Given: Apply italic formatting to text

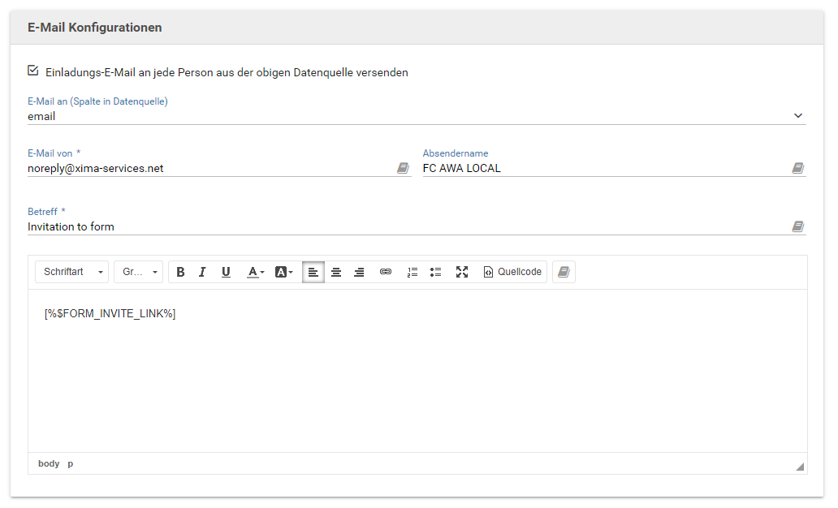Looking at the screenshot, I should tap(203, 272).
